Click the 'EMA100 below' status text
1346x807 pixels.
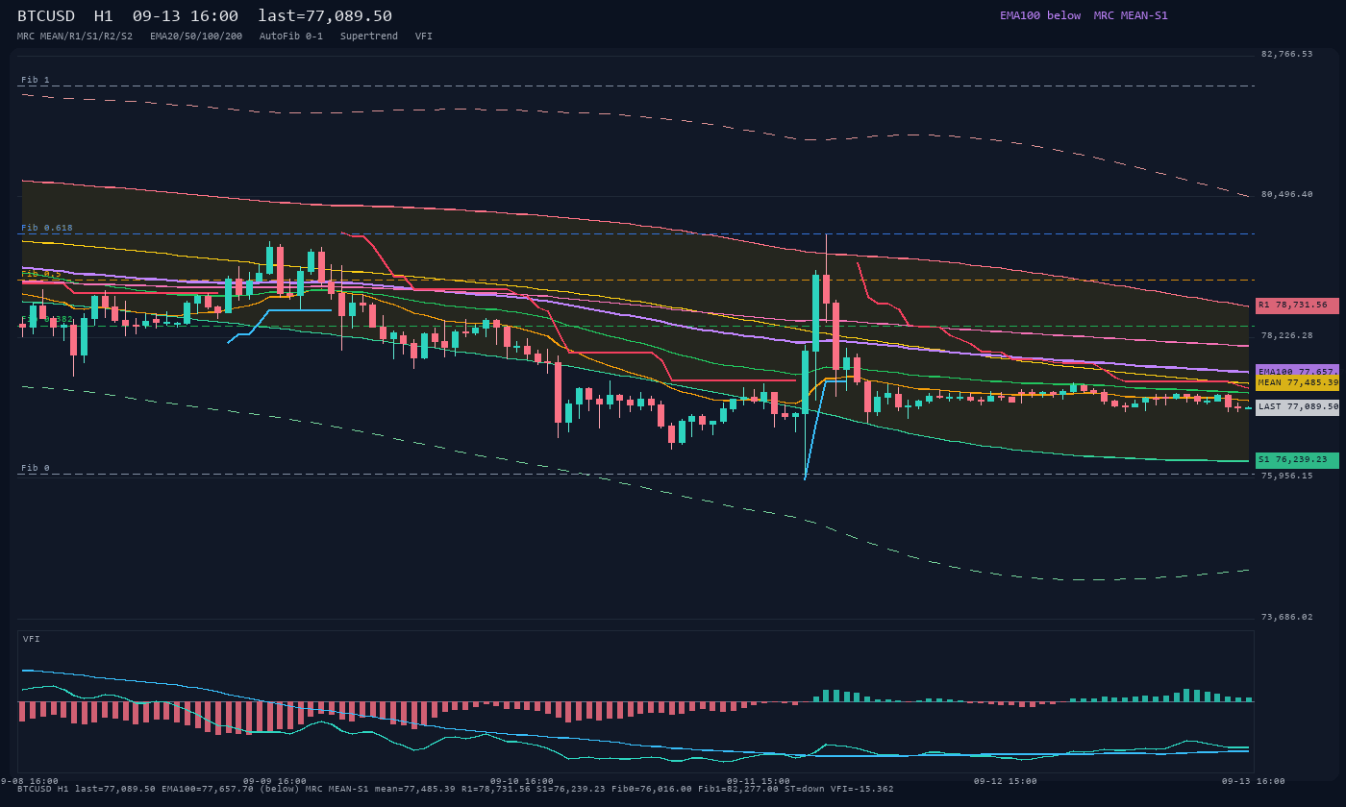tap(1040, 15)
